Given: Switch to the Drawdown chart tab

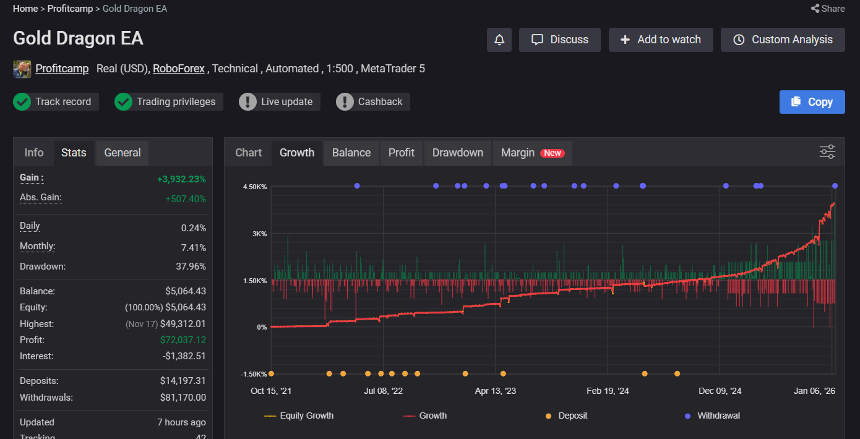Looking at the screenshot, I should pyautogui.click(x=457, y=153).
